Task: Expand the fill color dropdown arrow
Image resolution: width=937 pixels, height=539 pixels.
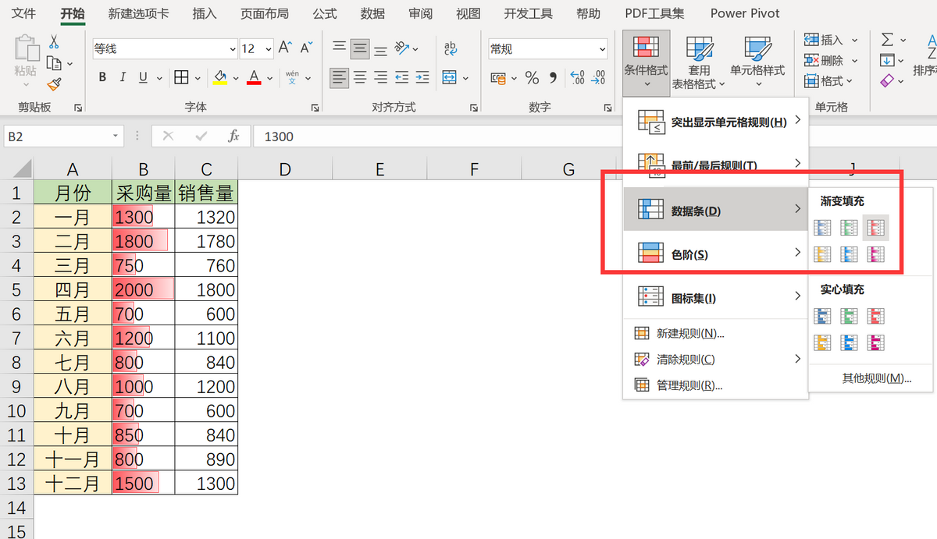Action: [x=235, y=78]
